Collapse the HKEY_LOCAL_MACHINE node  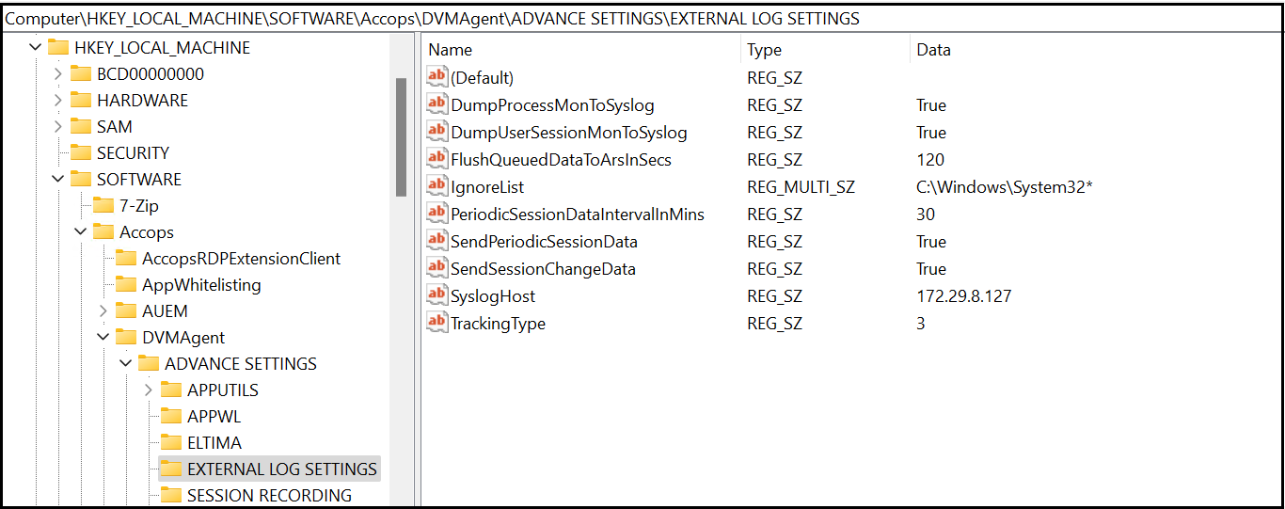pyautogui.click(x=36, y=47)
